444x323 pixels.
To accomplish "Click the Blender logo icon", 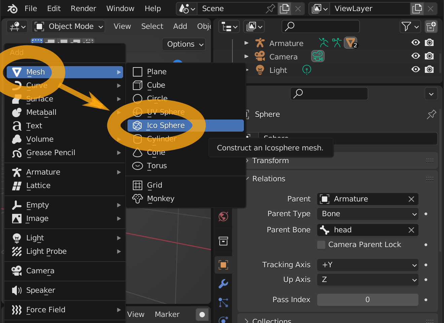I will click(12, 9).
